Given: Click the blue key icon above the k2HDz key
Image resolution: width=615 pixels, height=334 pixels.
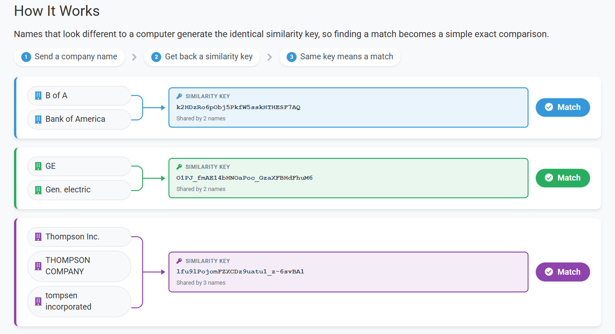Looking at the screenshot, I should (x=179, y=96).
